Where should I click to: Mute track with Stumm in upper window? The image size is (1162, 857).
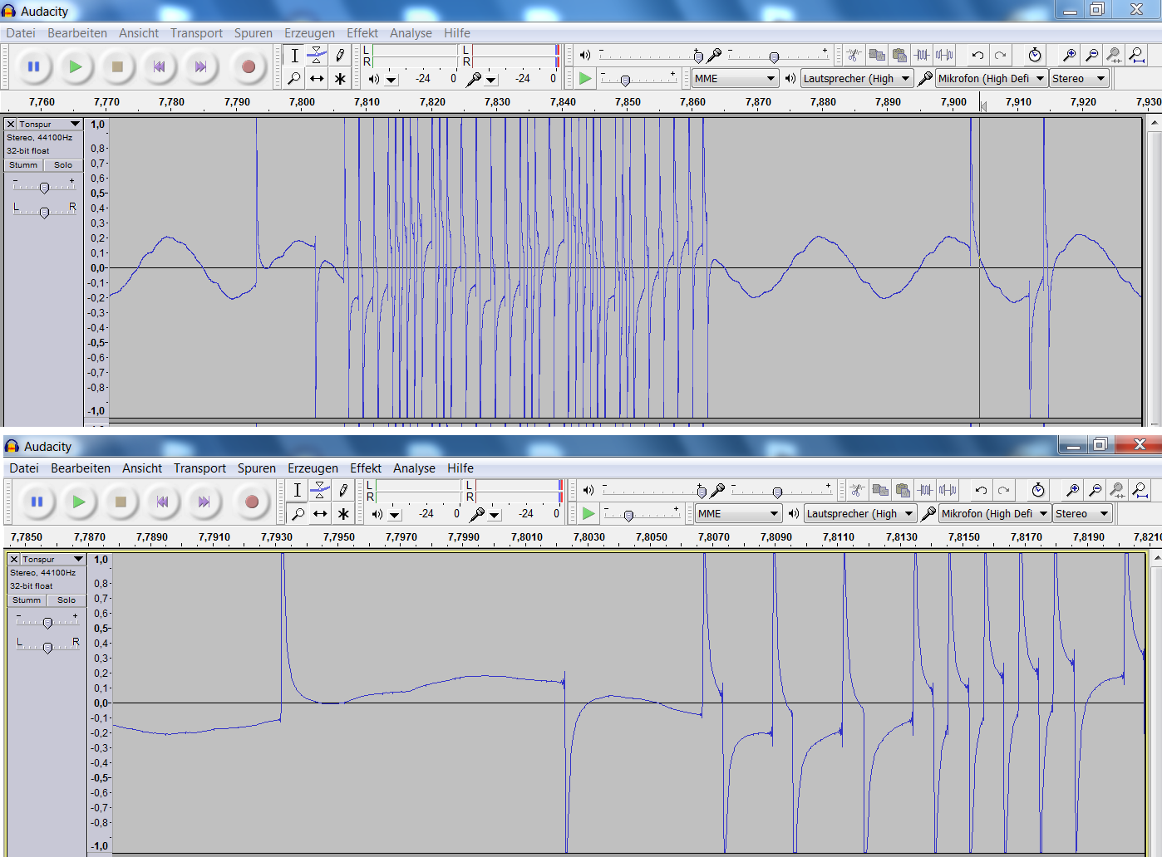click(x=23, y=165)
